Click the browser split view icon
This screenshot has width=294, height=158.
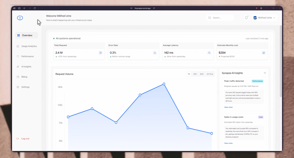coord(261,8)
